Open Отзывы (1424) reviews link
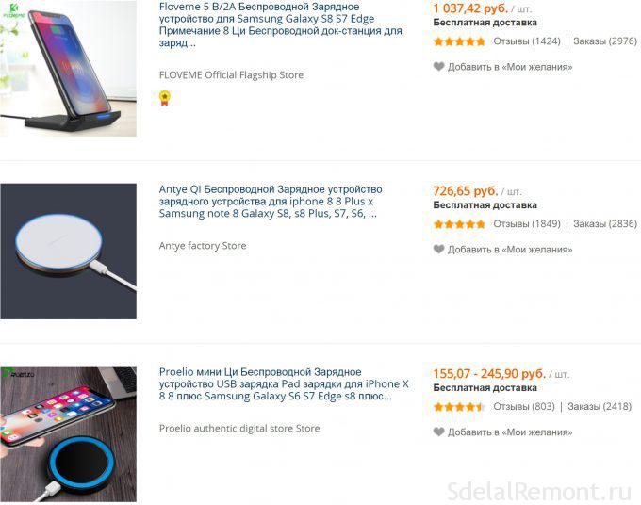Viewport: 641px width, 505px height. tap(527, 41)
